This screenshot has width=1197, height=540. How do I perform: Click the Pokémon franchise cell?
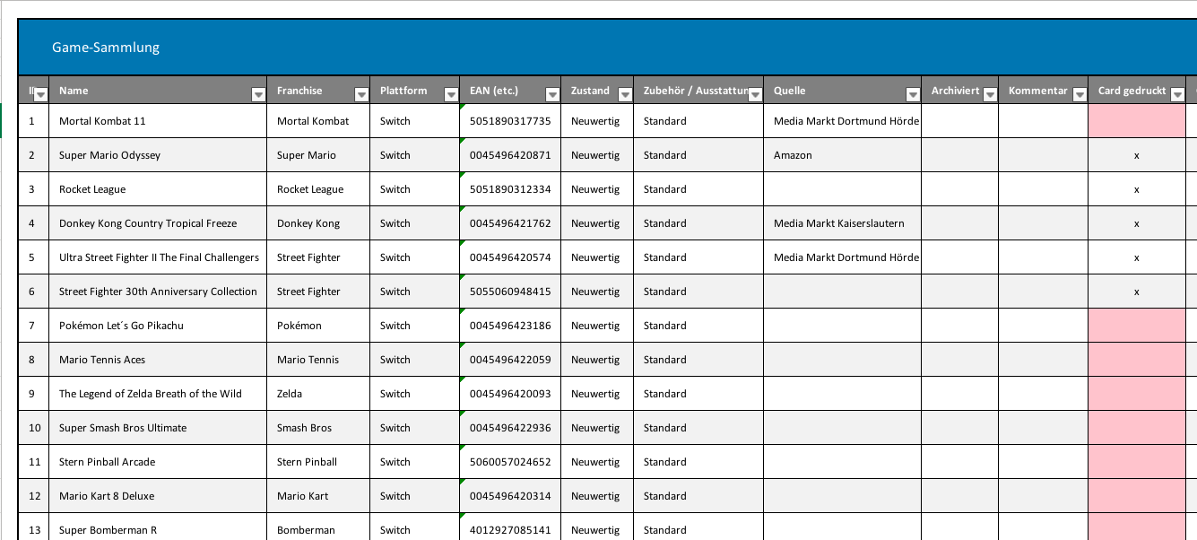[318, 326]
